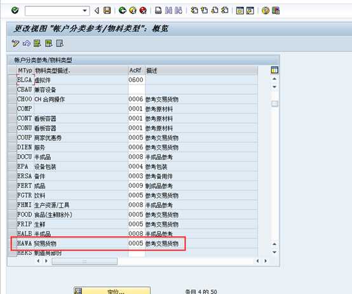Select the DIEN row selector

click(12, 147)
